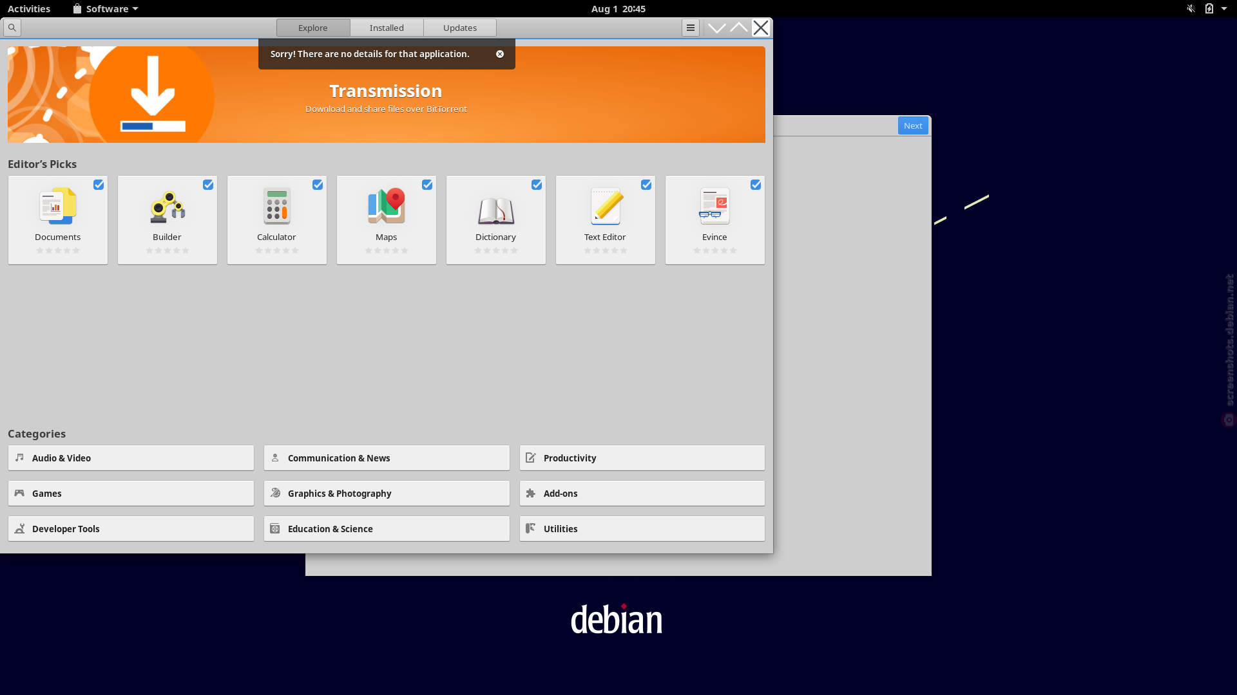The image size is (1237, 695).
Task: Open the Education & Science category label
Action: pyautogui.click(x=331, y=529)
